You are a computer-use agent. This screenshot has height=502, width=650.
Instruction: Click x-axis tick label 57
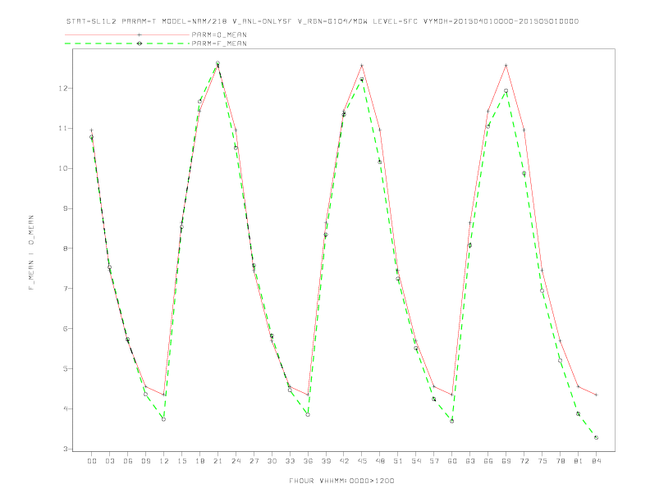click(434, 461)
